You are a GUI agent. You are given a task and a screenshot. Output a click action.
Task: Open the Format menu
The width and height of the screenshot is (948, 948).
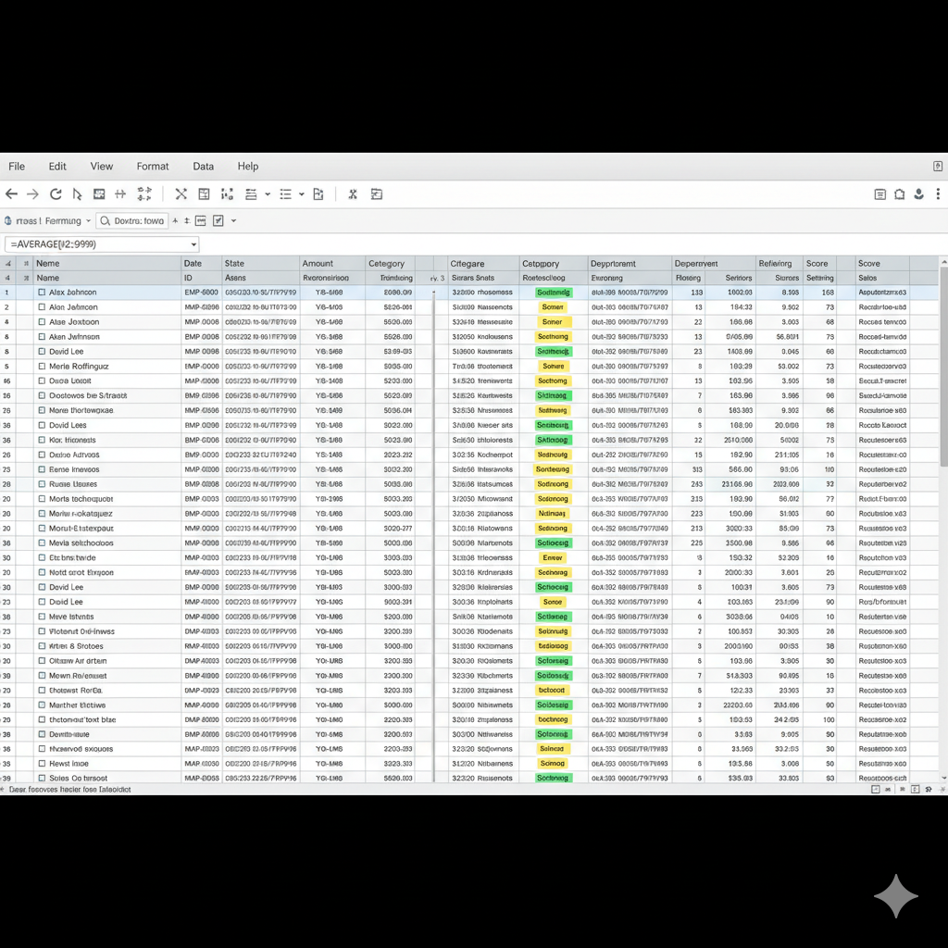[x=153, y=167]
